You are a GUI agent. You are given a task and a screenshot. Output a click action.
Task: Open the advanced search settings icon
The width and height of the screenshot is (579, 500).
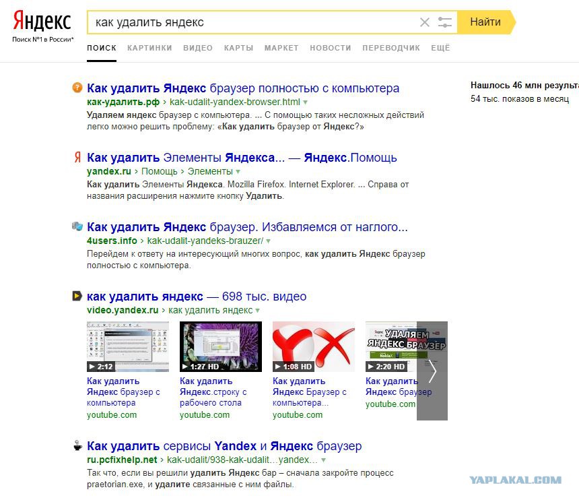click(x=445, y=22)
